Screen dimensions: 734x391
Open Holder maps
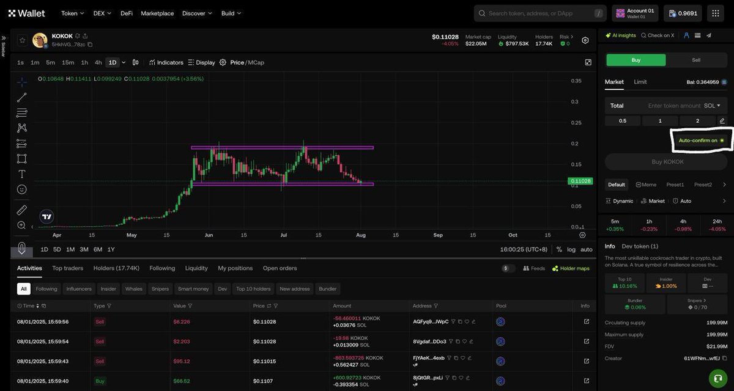click(x=571, y=268)
